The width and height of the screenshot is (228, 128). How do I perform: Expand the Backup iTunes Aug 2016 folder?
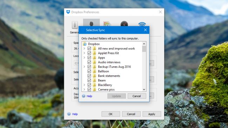(84, 67)
